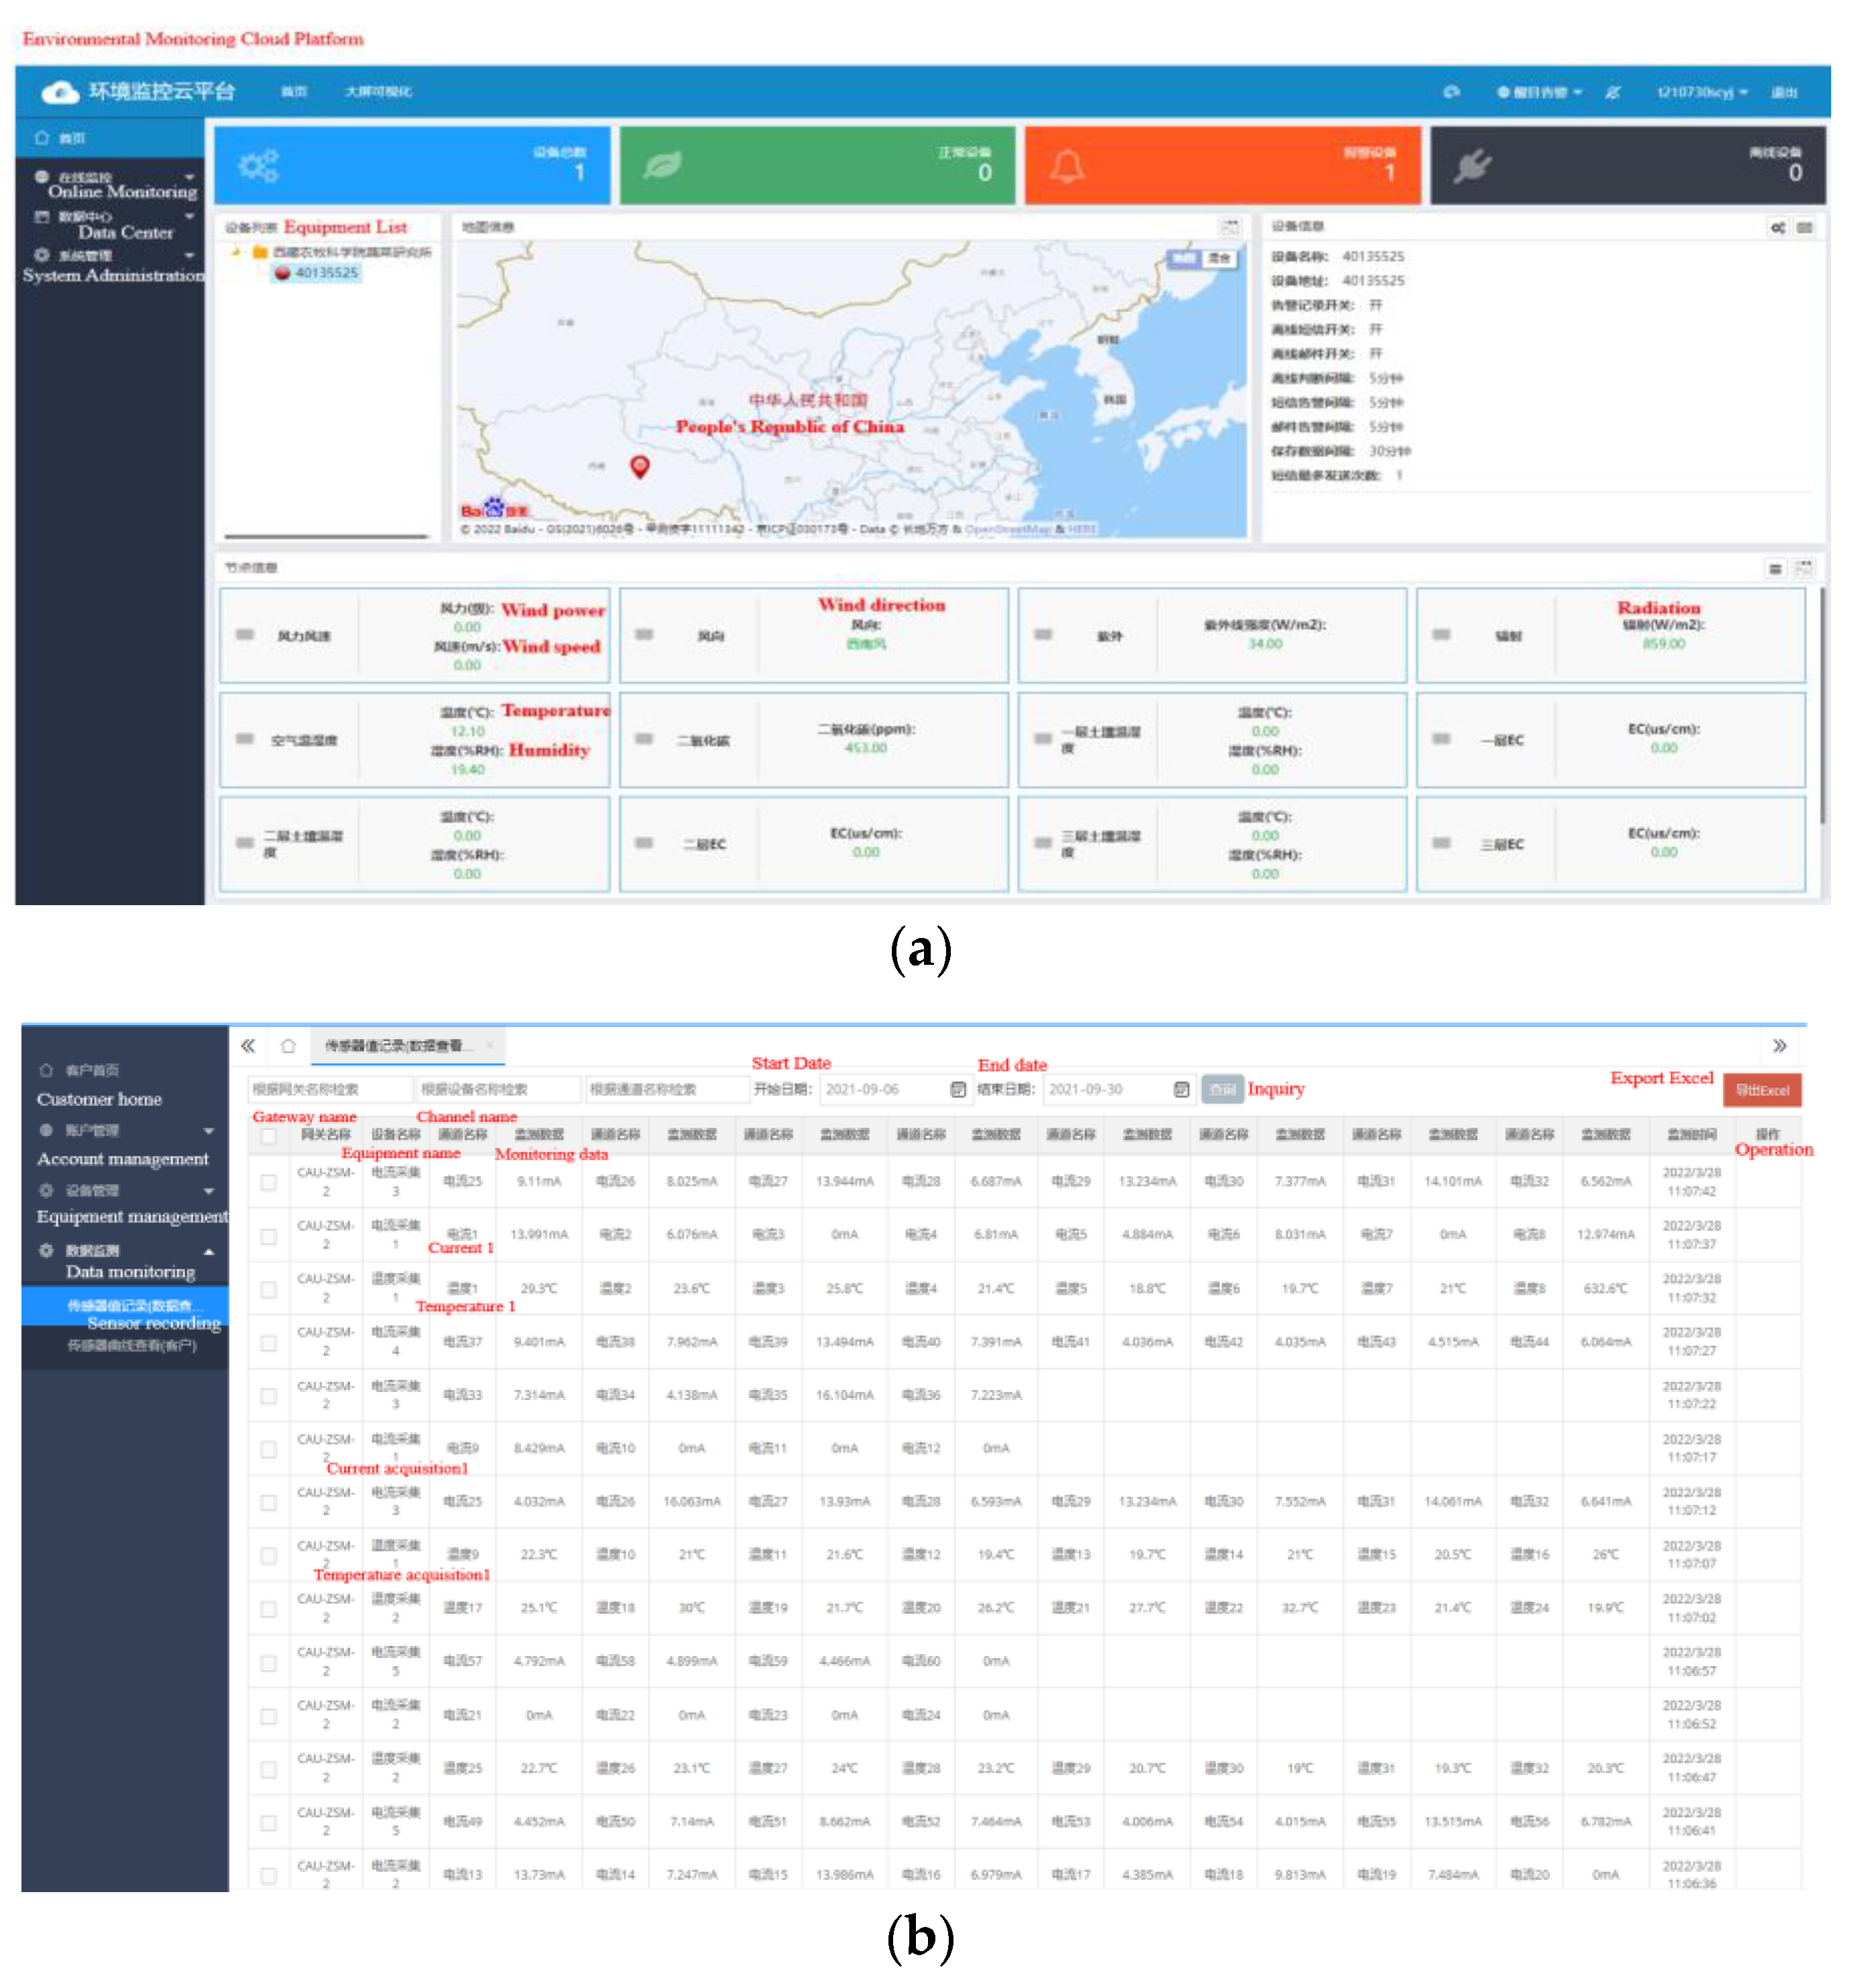Collapse tabs with double-left chevron icon
Viewport: 1856px width, 1988px height.
coord(248,1046)
